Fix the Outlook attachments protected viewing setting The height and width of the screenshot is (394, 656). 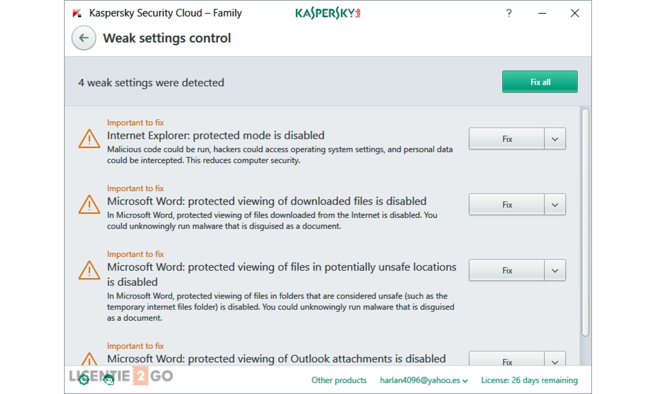click(x=507, y=360)
